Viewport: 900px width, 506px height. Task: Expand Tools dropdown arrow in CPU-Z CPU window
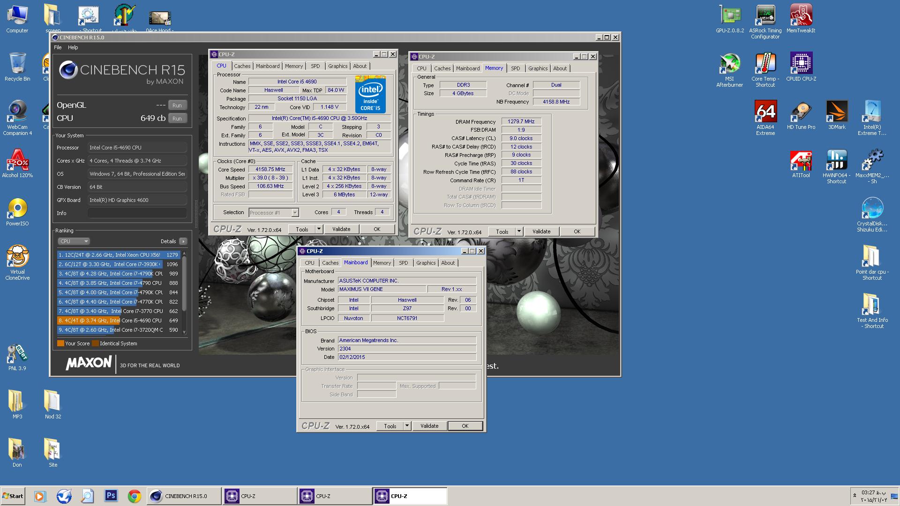click(319, 229)
